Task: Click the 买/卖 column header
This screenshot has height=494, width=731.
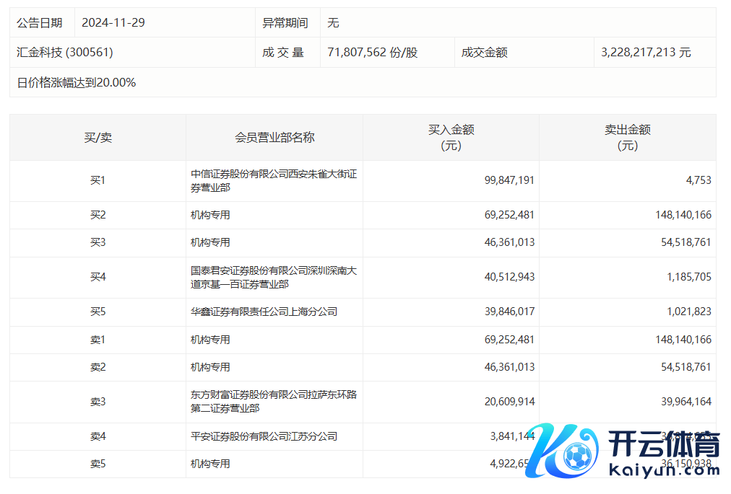Action: 98,137
